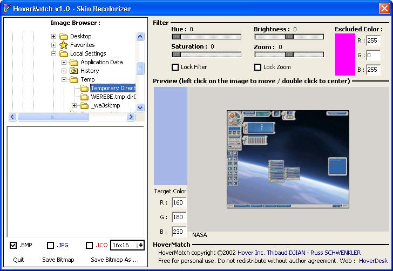Viewport: 393px width, 271px height.
Task: Expand the _wa3sktmp tree node
Action: (x=74, y=106)
